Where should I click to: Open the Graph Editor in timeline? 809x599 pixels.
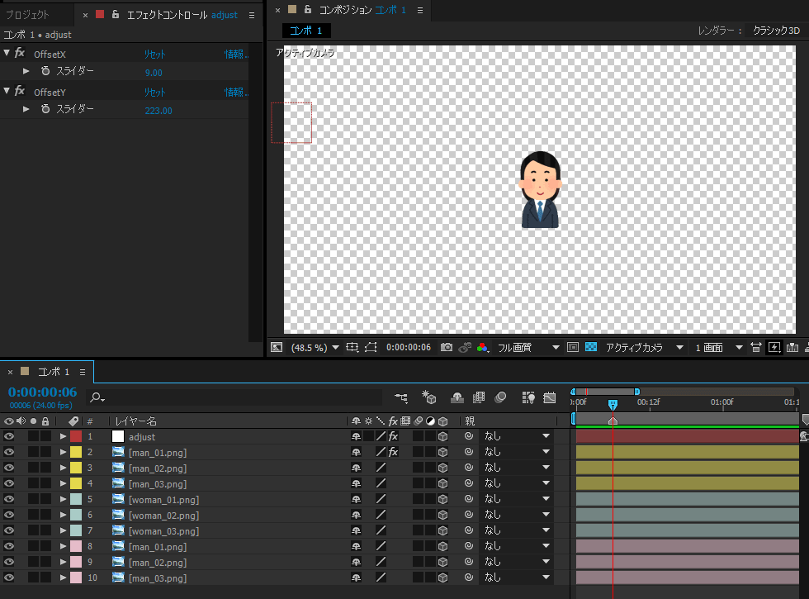pyautogui.click(x=550, y=398)
